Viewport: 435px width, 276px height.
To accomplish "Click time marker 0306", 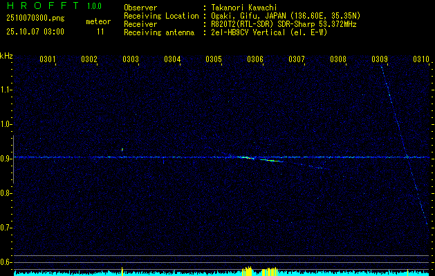I will (x=255, y=59).
